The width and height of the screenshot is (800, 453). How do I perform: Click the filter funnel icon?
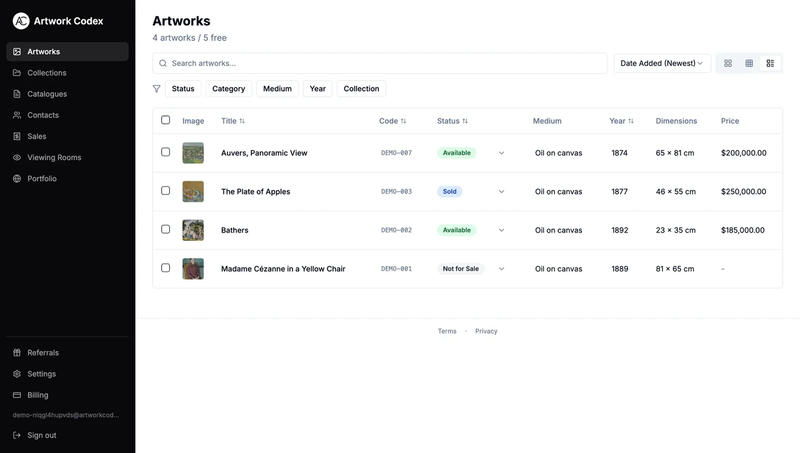[x=156, y=89]
